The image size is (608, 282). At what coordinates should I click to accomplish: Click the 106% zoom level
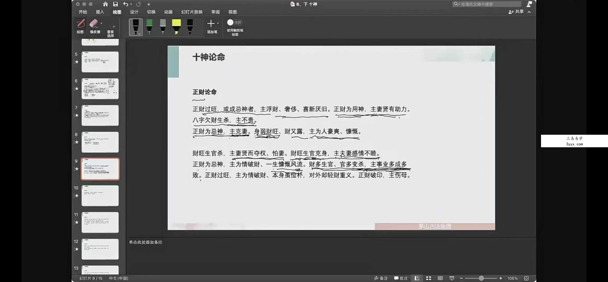click(512, 278)
